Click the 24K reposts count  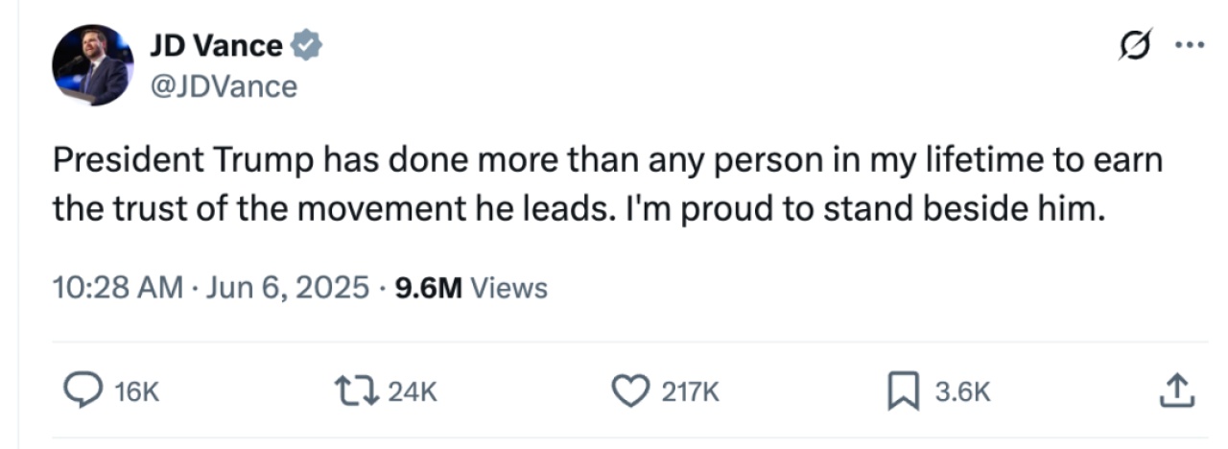point(413,391)
